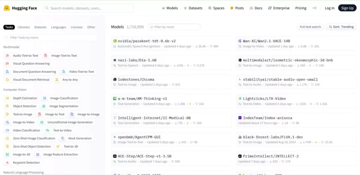This screenshot has height=175, width=360.
Task: Click the Hugging Face emoji logo
Action: [7, 8]
